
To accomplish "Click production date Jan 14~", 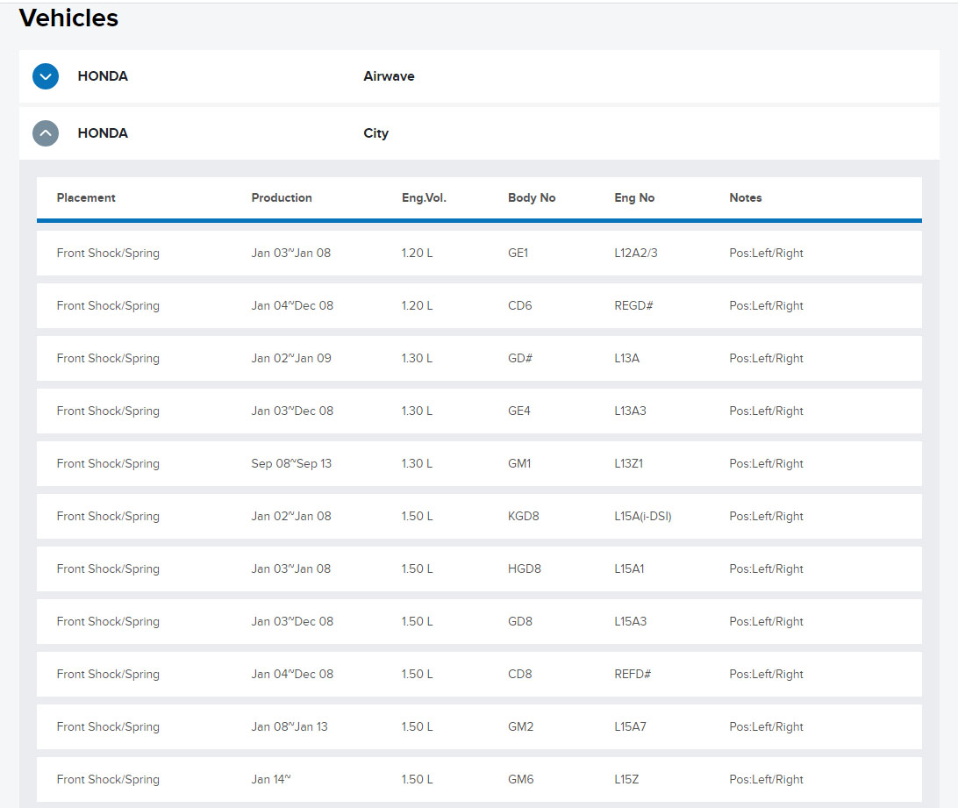I will coord(271,779).
